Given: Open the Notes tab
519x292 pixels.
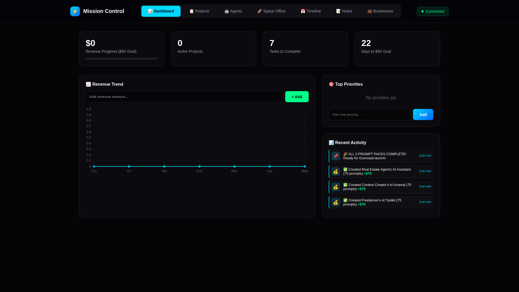Looking at the screenshot, I should pos(344,11).
